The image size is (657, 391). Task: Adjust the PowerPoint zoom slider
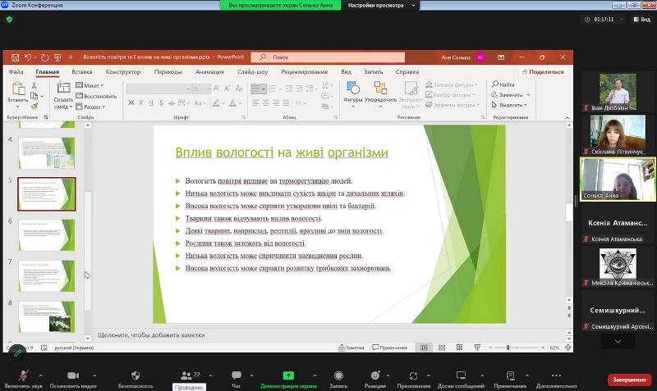coord(508,348)
